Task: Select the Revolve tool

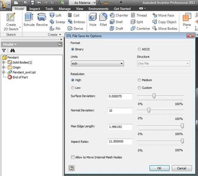Action: click(x=42, y=19)
